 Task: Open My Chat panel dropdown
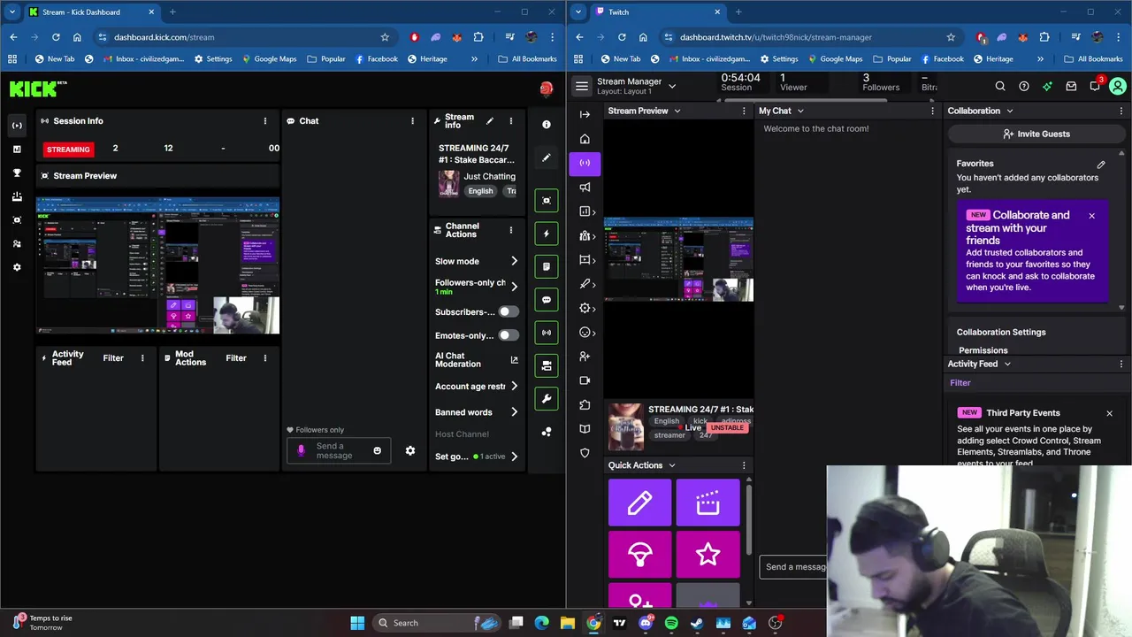tap(800, 111)
